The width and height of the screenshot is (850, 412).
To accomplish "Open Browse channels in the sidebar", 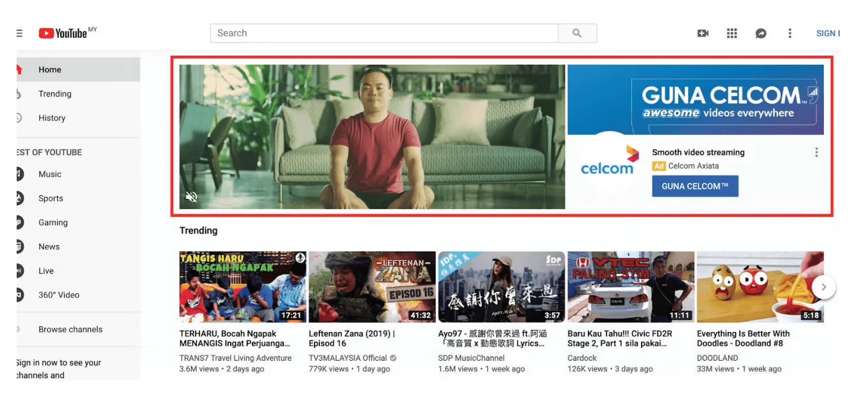I will click(70, 329).
